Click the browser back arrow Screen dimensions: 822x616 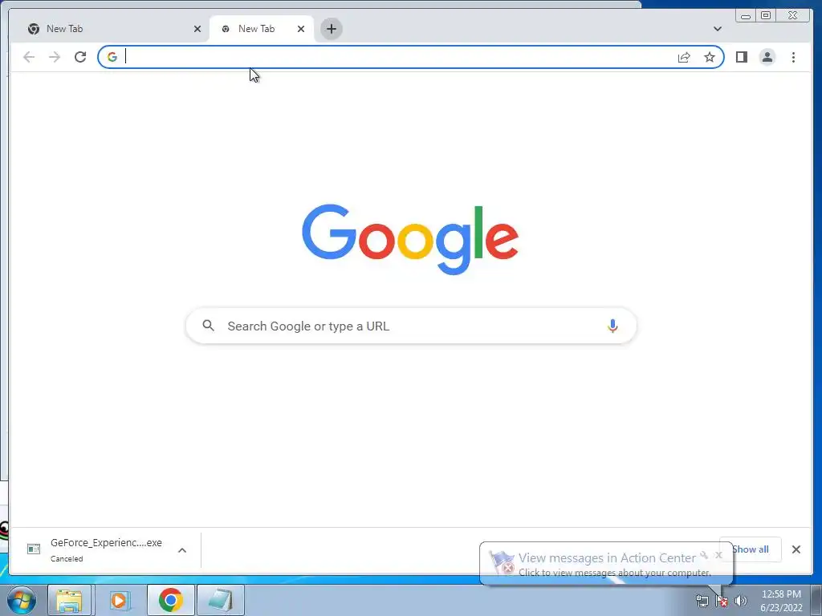click(x=29, y=57)
